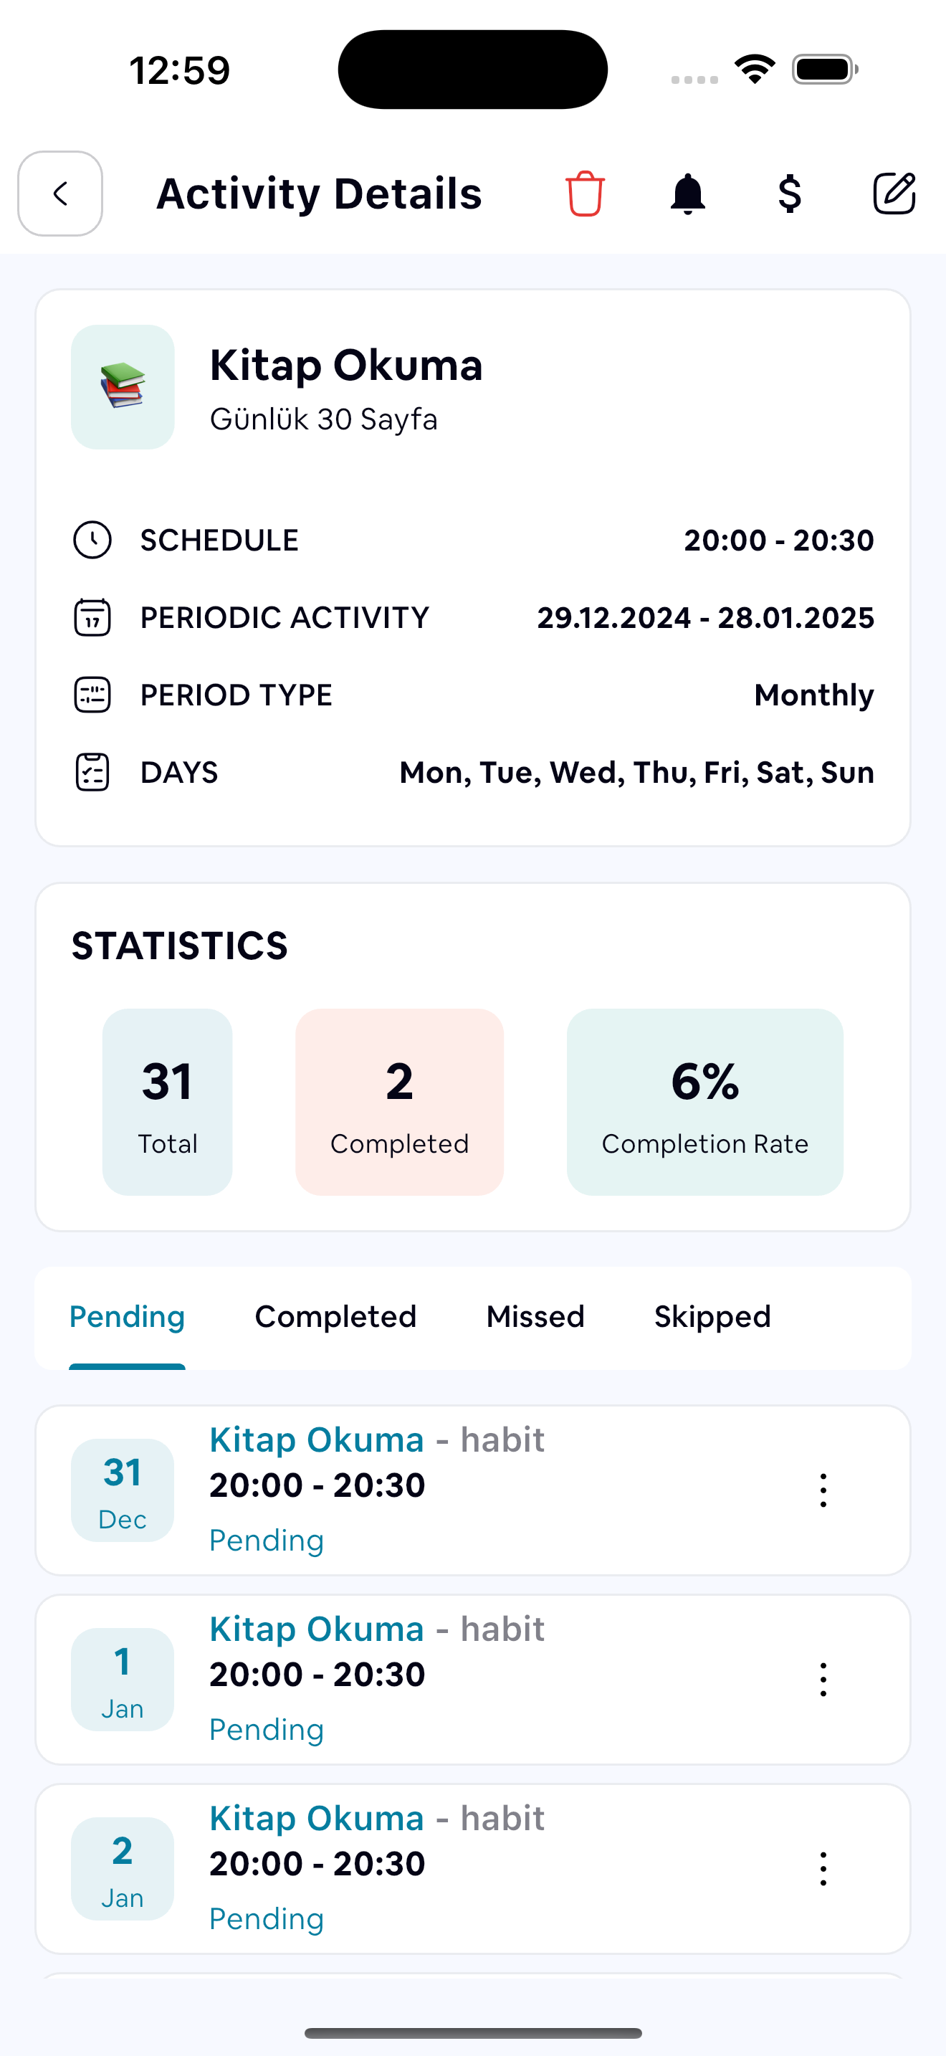Image resolution: width=946 pixels, height=2056 pixels.
Task: Tap the Completion Rate statistic tile
Action: pyautogui.click(x=704, y=1101)
